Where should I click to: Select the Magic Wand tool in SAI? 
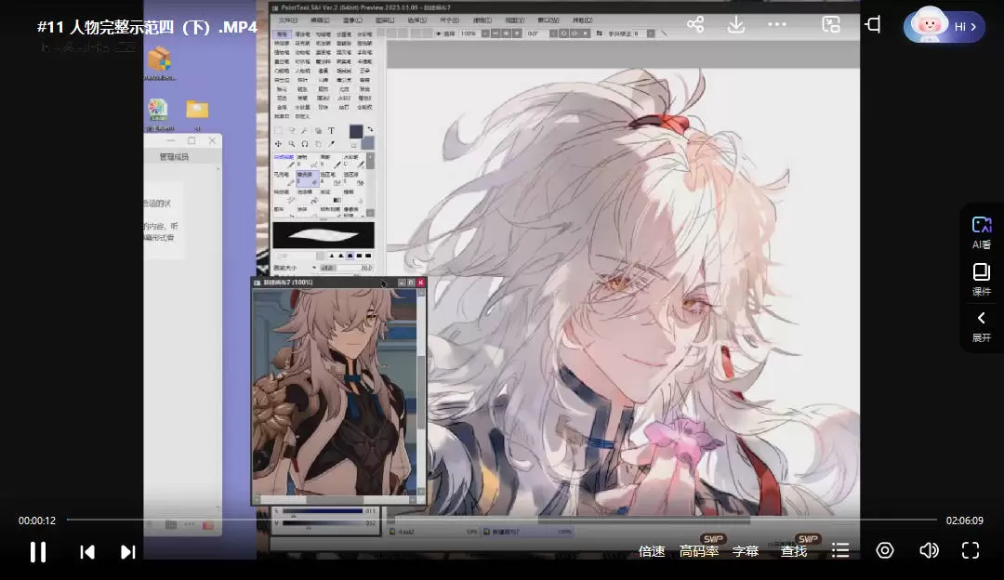[305, 131]
